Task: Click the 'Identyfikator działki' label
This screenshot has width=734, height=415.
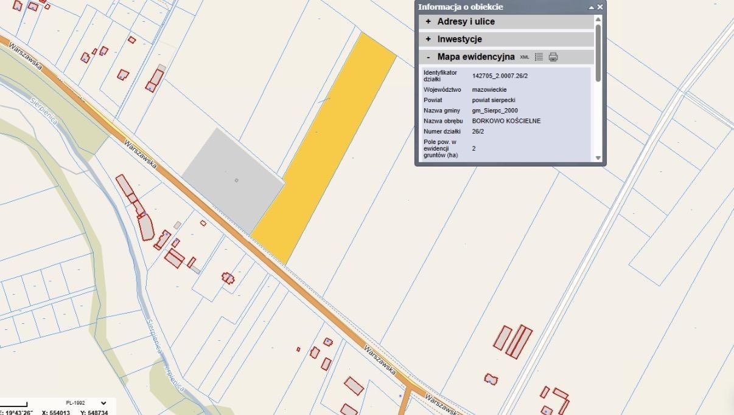Action: tap(440, 76)
